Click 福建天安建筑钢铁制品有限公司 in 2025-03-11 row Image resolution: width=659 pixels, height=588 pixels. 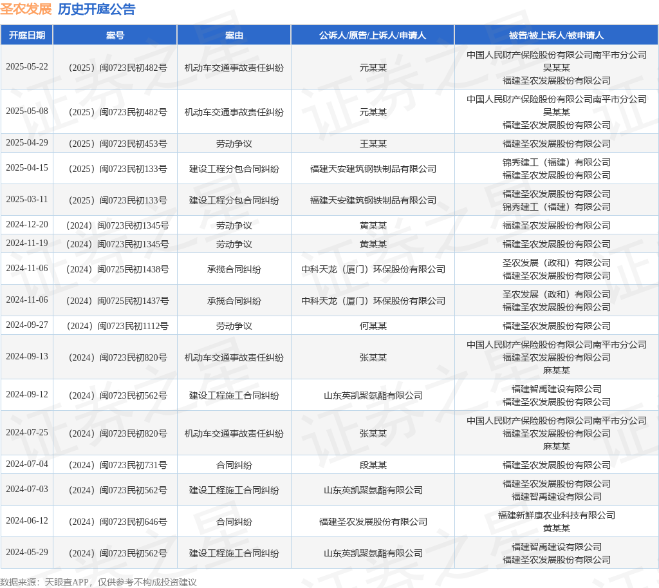point(373,201)
